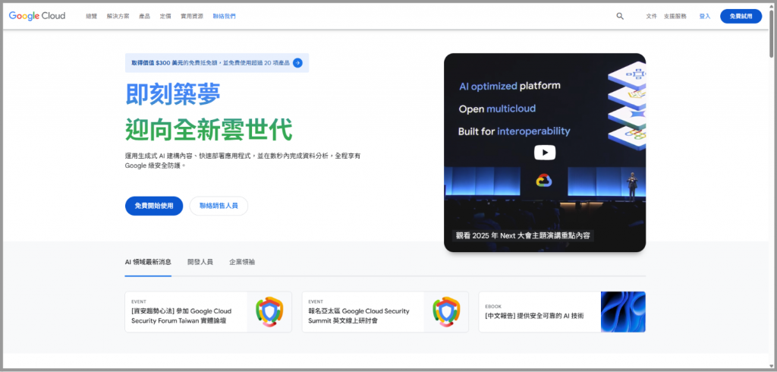Select the AI 領域最新消息 tab
The image size is (777, 372).
click(148, 262)
